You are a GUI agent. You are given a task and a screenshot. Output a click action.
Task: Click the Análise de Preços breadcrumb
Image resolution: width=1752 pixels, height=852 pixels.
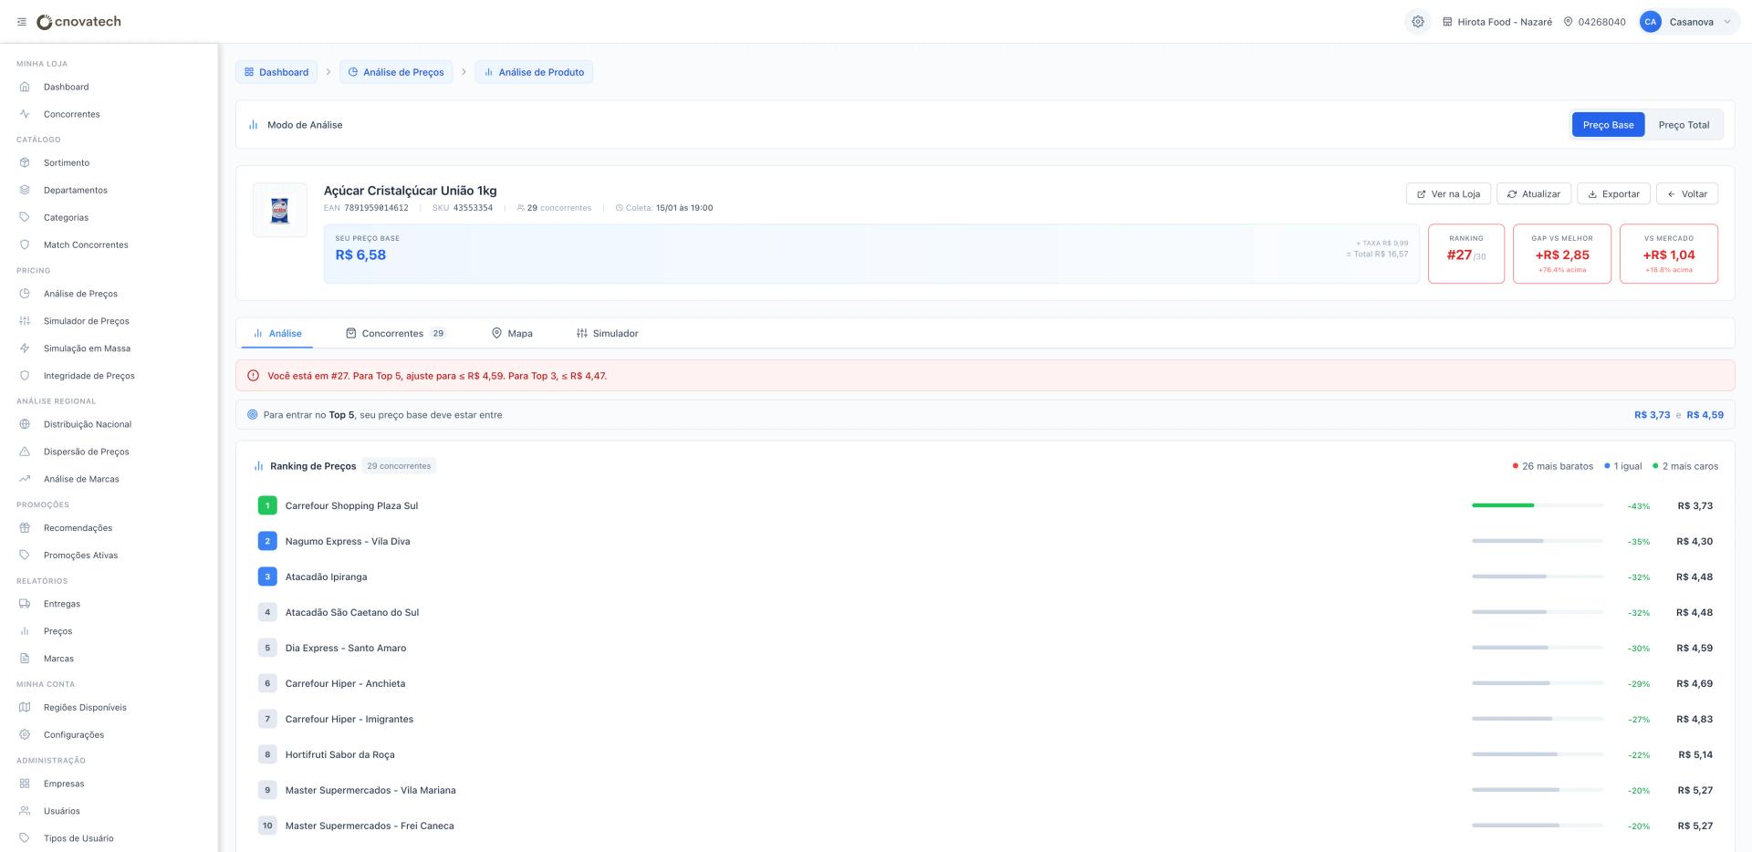(396, 72)
